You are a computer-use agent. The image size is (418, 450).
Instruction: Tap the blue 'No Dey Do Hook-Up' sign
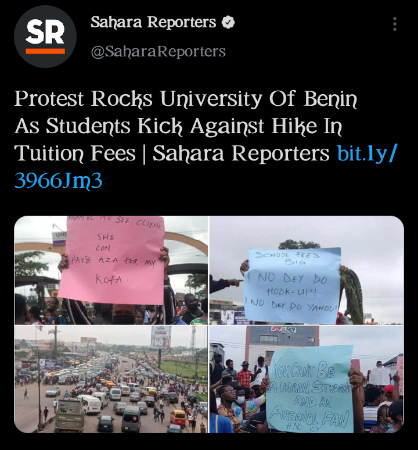pyautogui.click(x=292, y=285)
